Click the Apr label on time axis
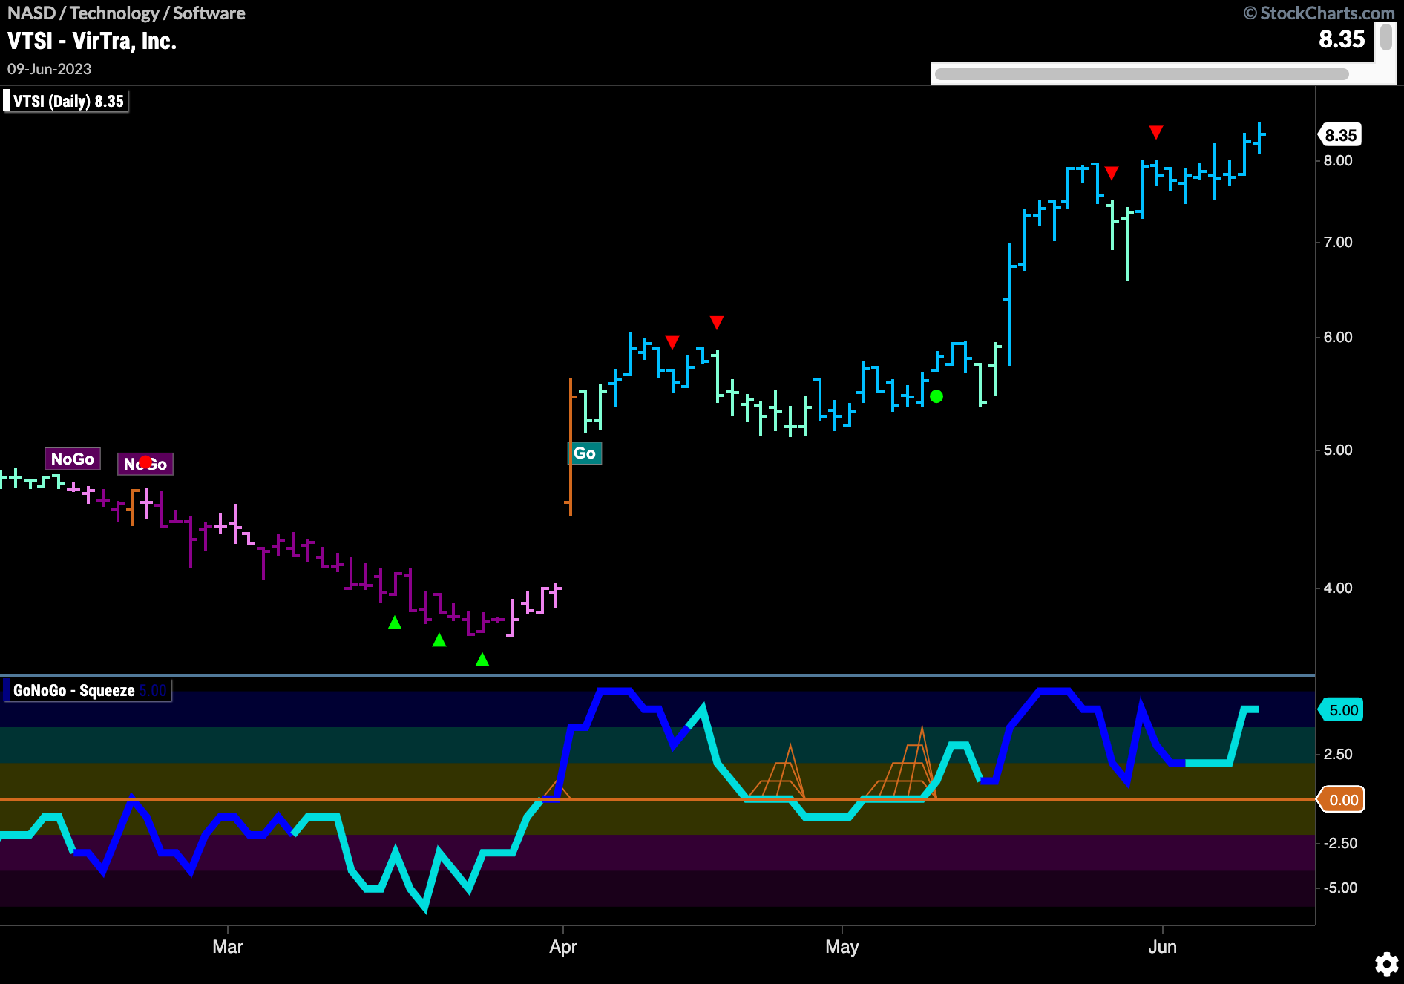 coord(563,947)
